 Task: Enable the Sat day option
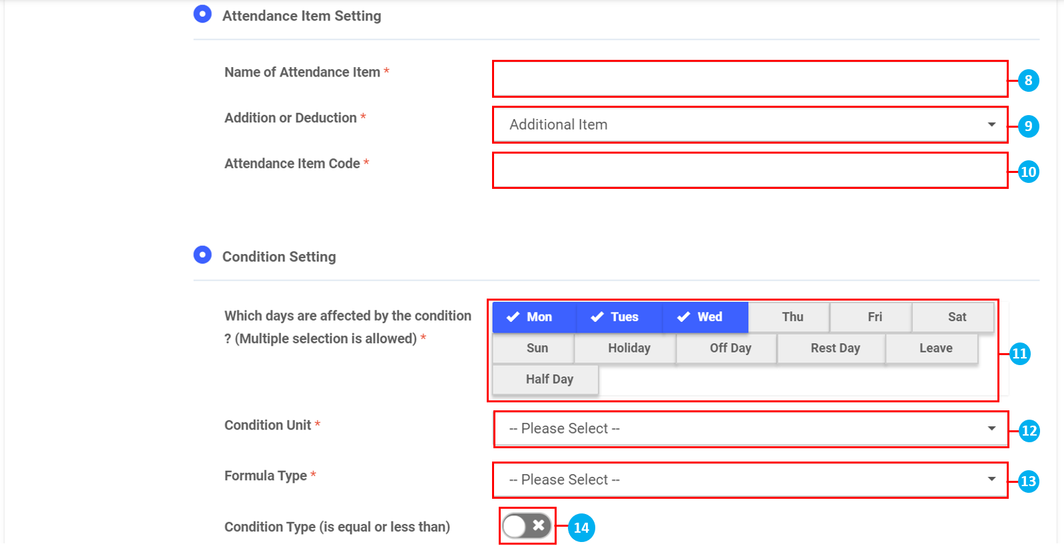[956, 317]
